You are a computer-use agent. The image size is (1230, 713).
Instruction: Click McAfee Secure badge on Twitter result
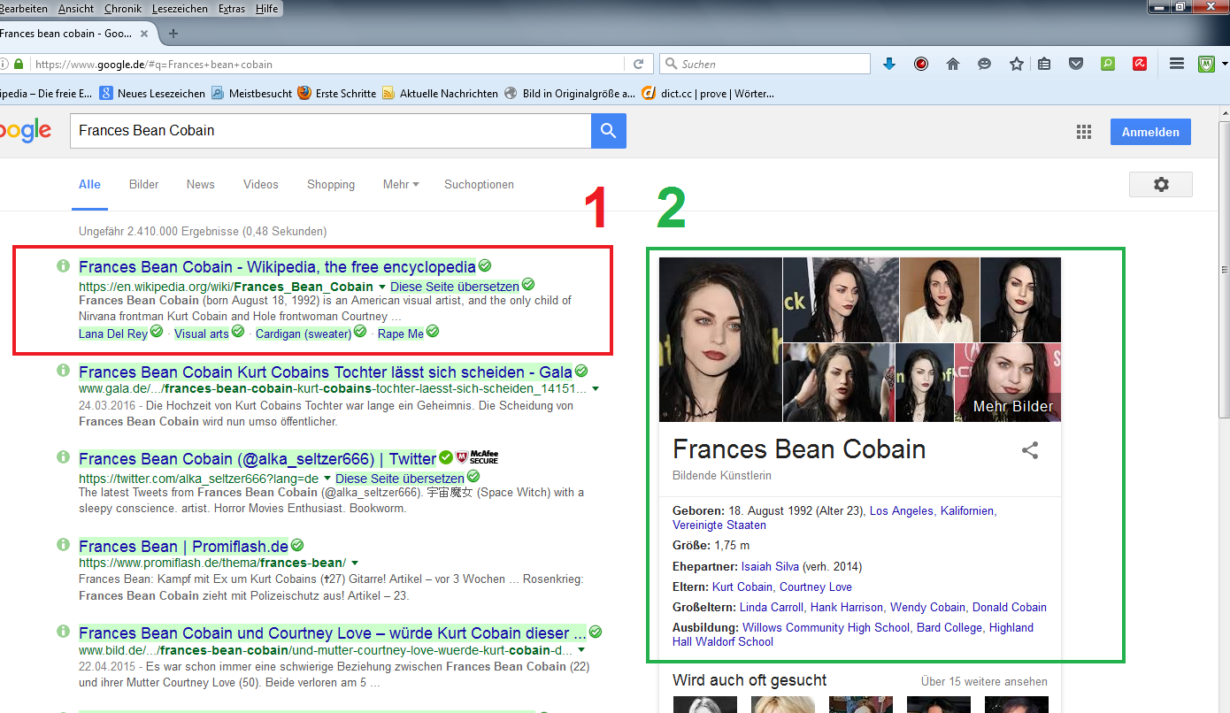tap(478, 457)
